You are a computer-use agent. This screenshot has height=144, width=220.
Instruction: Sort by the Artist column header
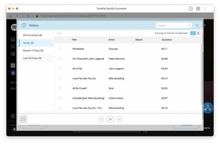(x=111, y=40)
